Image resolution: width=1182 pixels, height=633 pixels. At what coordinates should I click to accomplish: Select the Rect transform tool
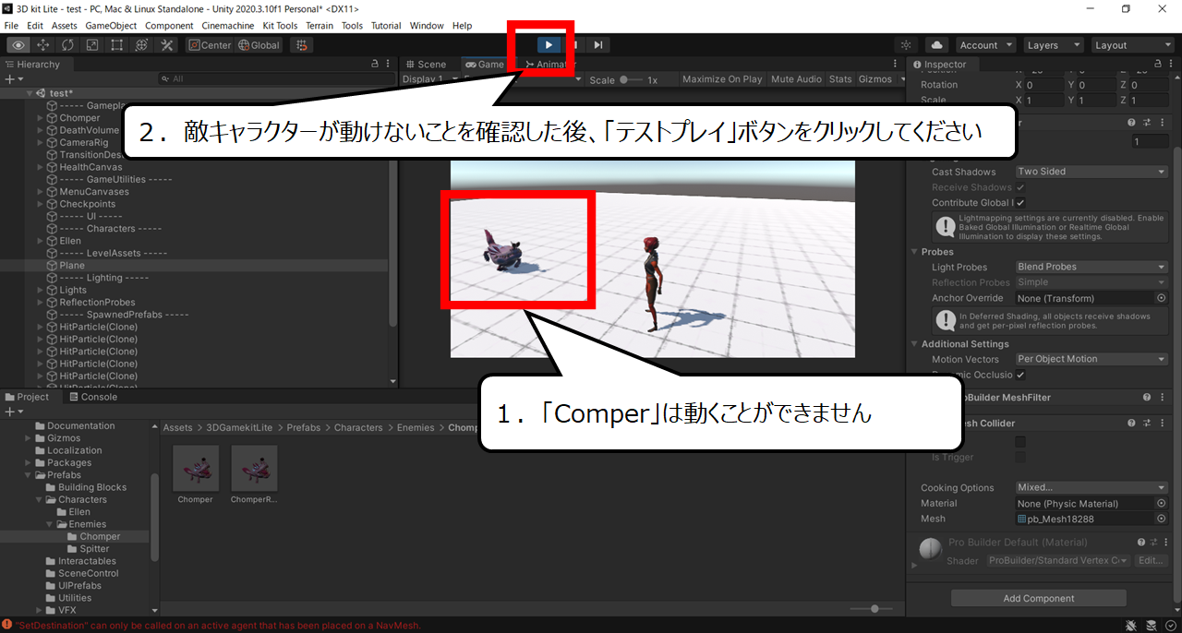tap(117, 44)
